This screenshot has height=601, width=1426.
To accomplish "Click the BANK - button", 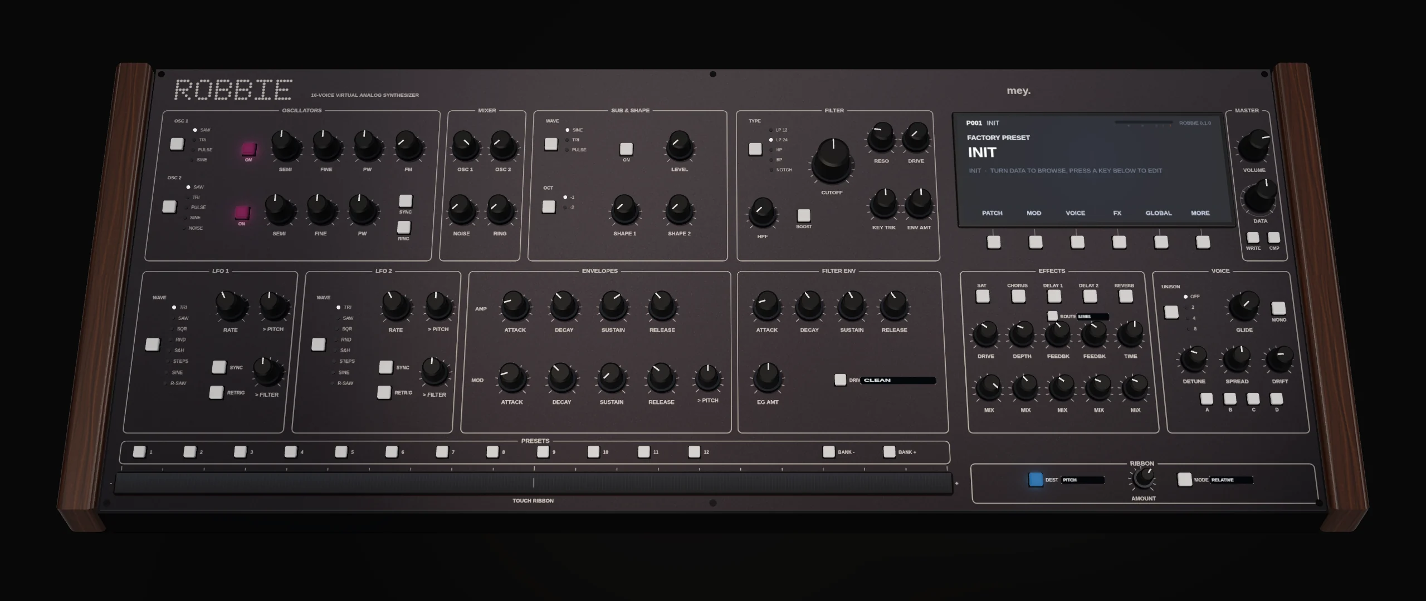I will click(829, 452).
